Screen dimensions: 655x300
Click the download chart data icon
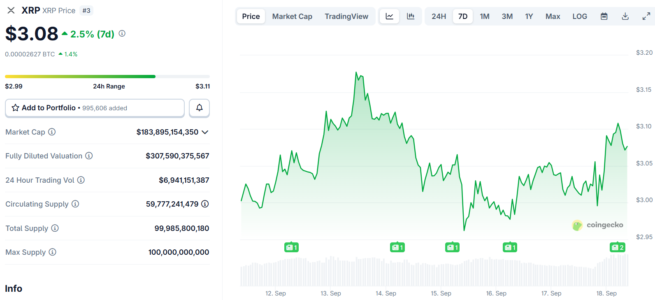[625, 16]
